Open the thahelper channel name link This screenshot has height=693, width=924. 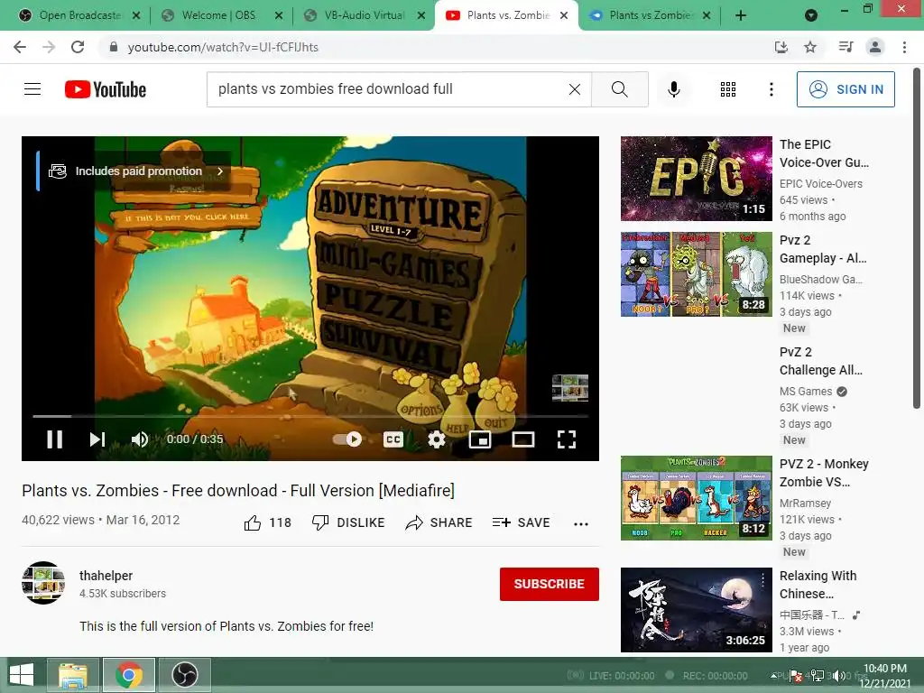[x=106, y=576]
